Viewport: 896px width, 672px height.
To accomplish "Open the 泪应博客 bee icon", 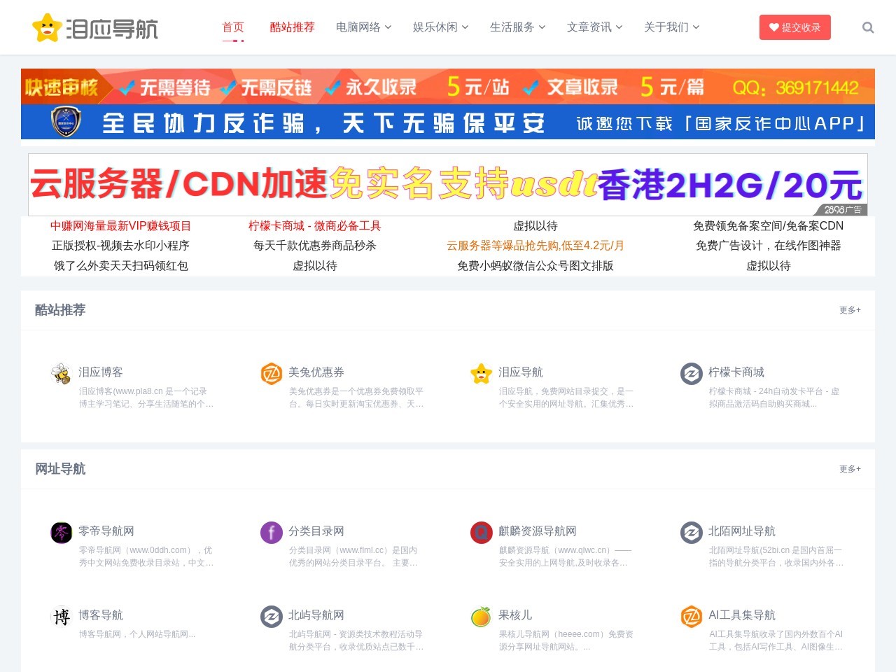I will point(61,374).
